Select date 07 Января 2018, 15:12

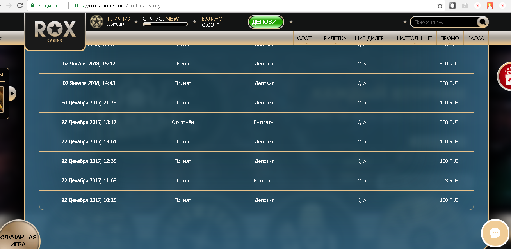click(89, 64)
